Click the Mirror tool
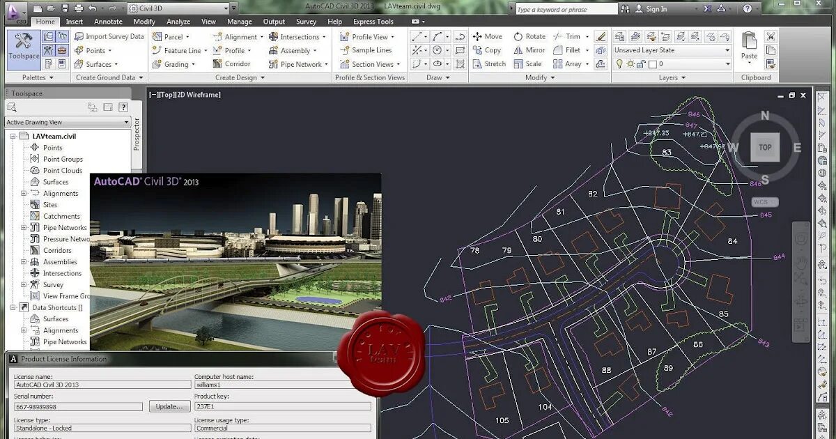The height and width of the screenshot is (439, 836). click(x=529, y=50)
